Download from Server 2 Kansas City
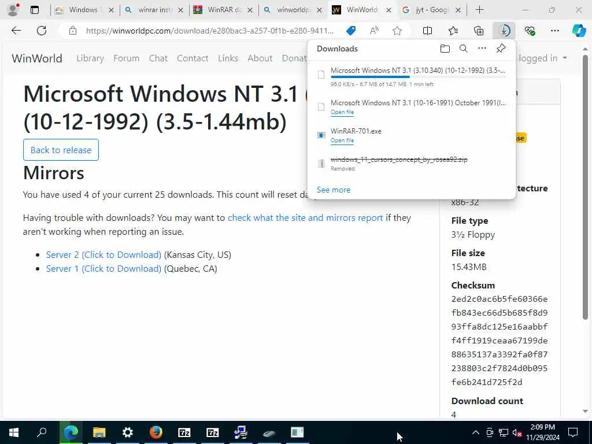 [103, 255]
